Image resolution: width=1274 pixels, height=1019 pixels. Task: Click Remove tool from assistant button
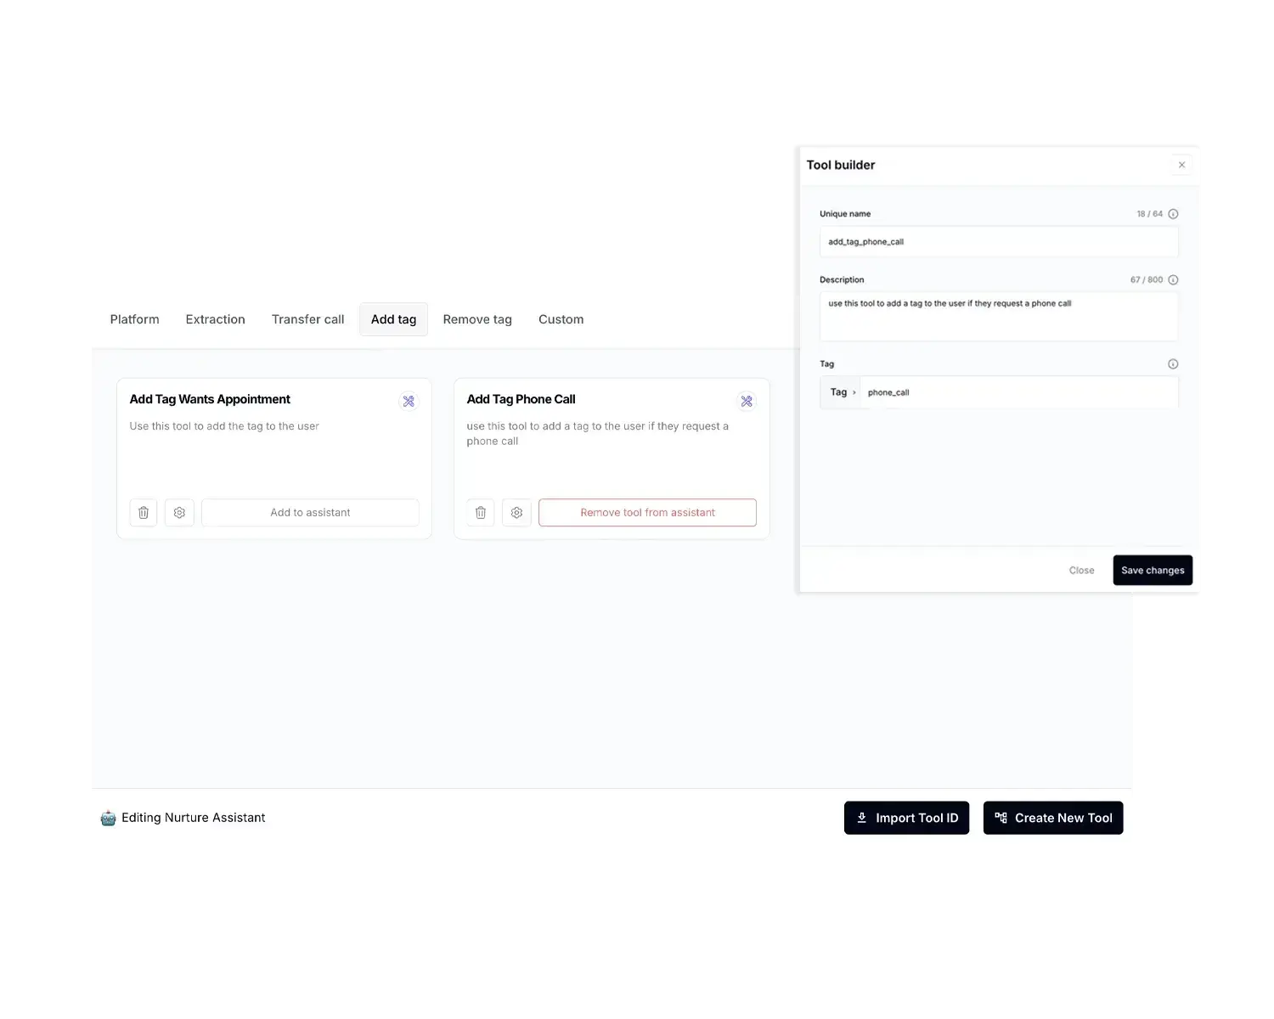[647, 513]
